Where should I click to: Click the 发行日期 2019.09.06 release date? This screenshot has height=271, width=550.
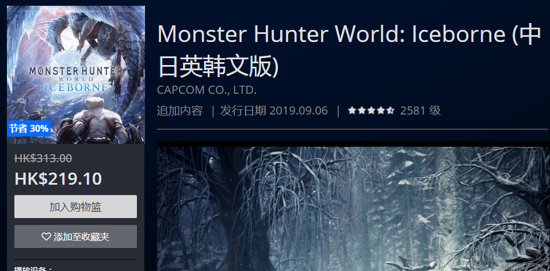pos(274,111)
